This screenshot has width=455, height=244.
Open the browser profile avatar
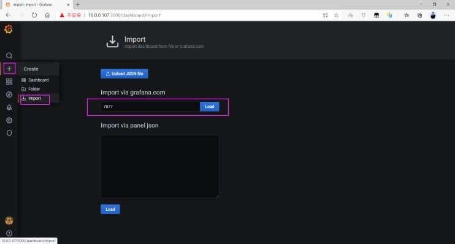433,15
